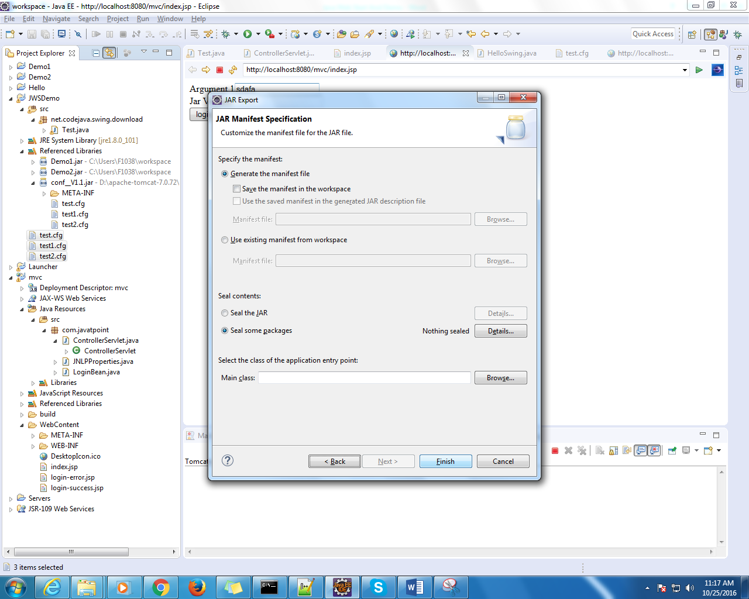Select the 'Seal the JAR' option
This screenshot has height=599, width=749.
(x=225, y=313)
